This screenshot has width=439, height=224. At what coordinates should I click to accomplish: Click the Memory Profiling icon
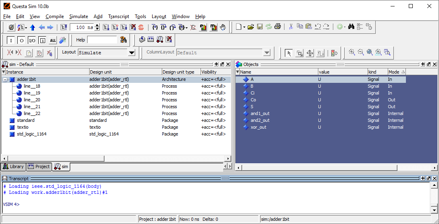tap(213, 27)
